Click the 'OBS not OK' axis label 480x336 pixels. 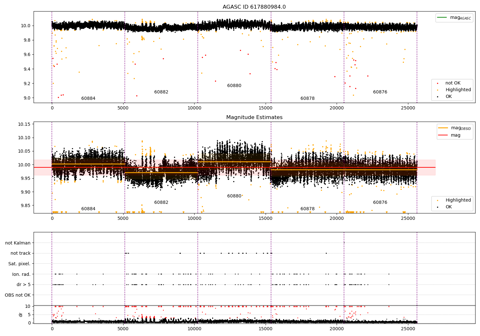18,295
